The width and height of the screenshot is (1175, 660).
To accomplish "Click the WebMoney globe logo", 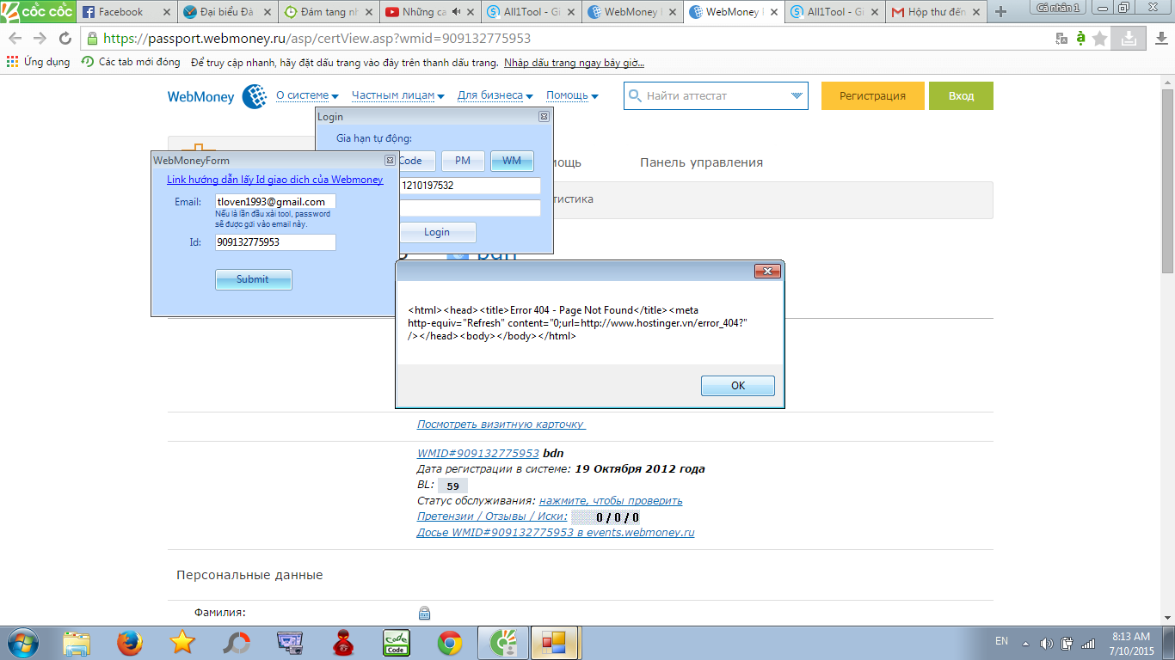I will pos(255,96).
